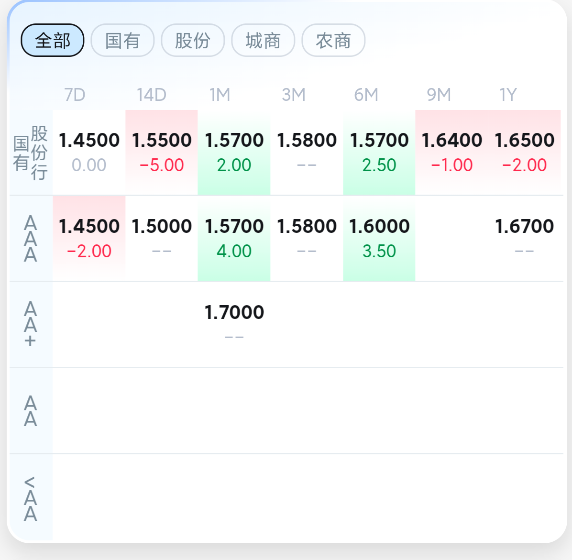The image size is (572, 560).
Task: Open the AAA 1M cell showing 4.00
Action: 234,239
